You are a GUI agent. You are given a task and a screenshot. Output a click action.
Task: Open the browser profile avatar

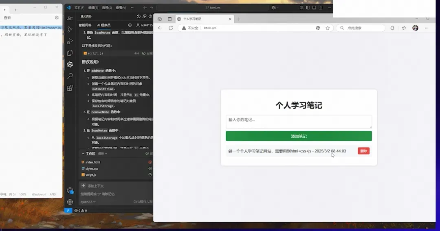click(415, 28)
